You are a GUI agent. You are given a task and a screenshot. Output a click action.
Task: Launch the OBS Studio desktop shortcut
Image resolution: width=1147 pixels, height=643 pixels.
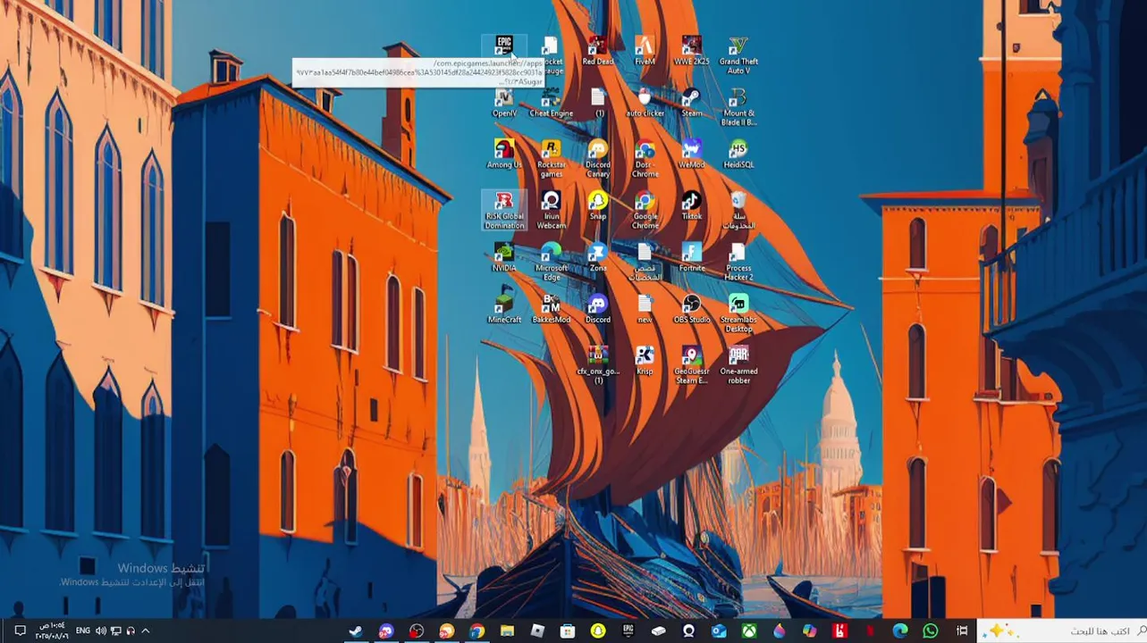[691, 309]
